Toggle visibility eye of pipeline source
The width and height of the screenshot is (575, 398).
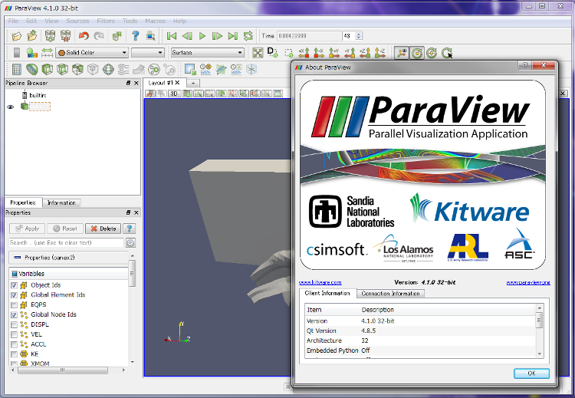point(10,107)
